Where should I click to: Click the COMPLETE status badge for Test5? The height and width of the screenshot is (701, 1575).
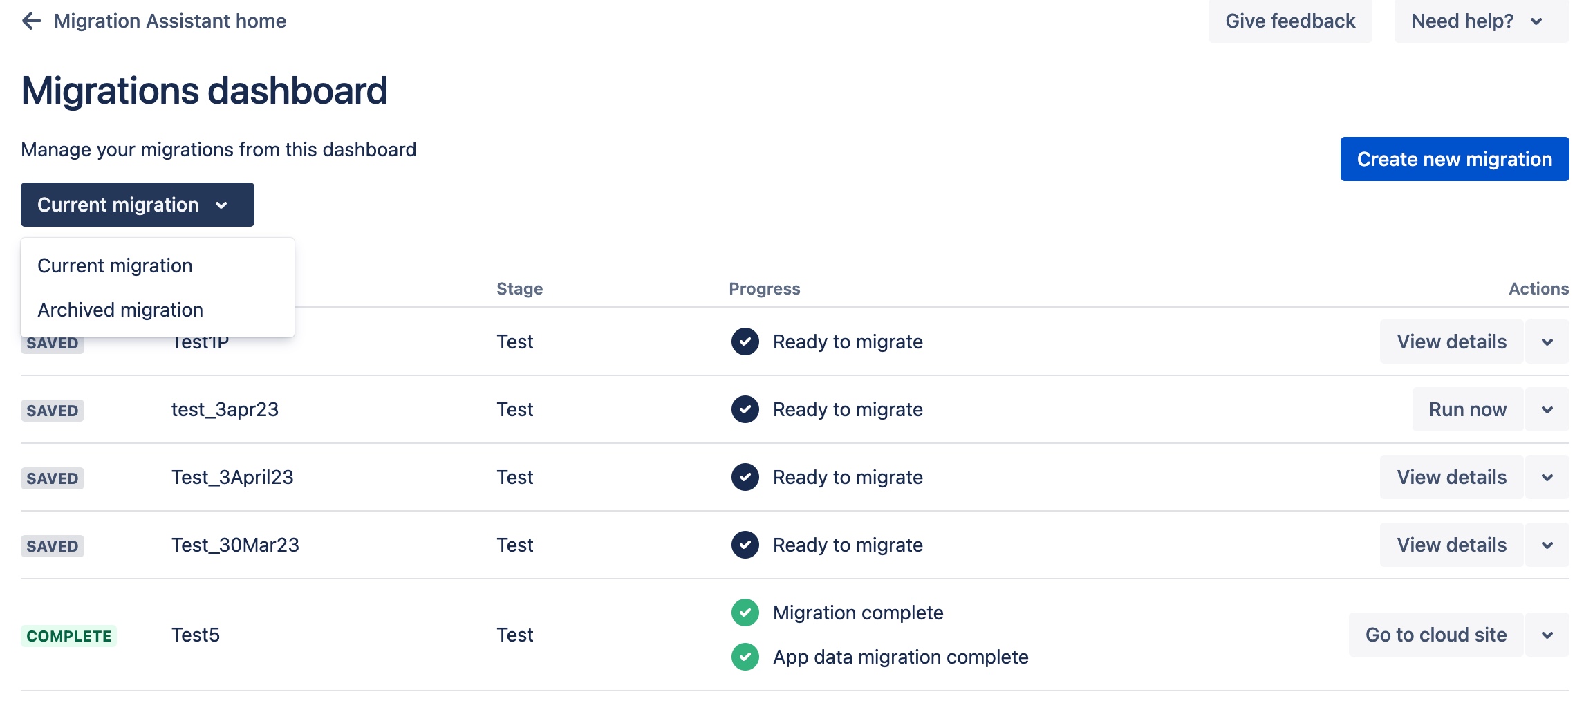pyautogui.click(x=68, y=636)
